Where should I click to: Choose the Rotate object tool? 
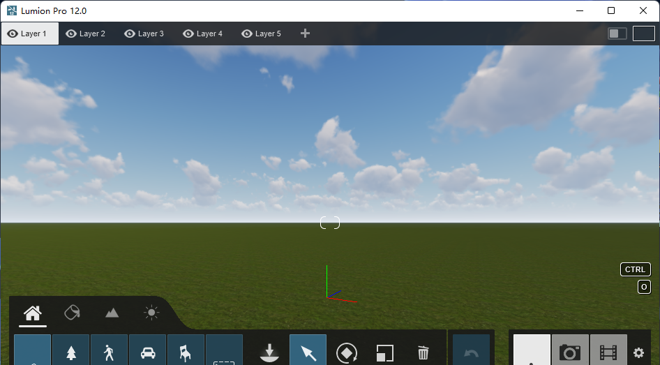click(347, 352)
